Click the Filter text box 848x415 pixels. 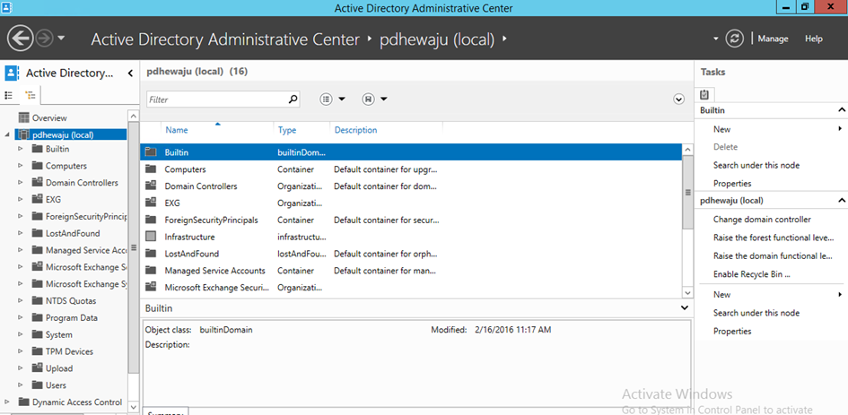216,99
